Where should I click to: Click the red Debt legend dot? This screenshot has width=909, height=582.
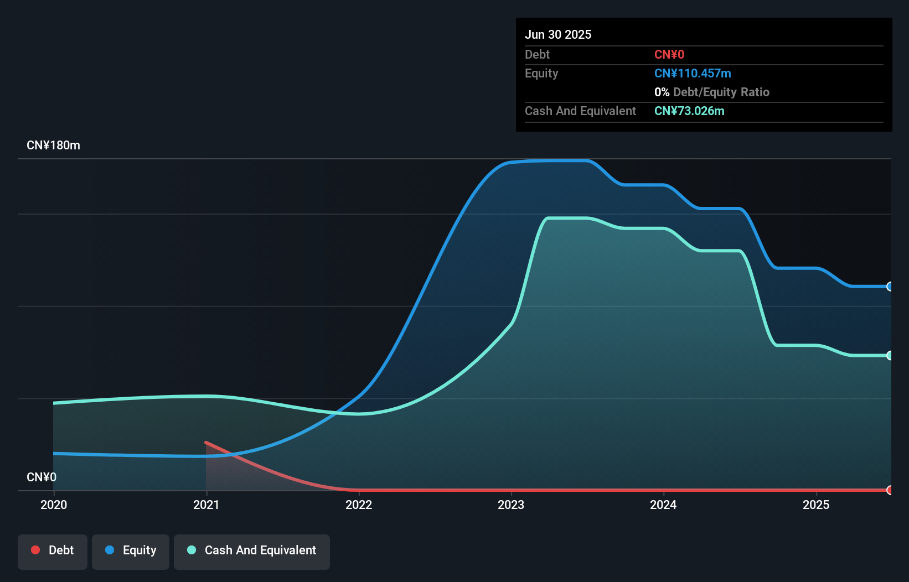(35, 550)
